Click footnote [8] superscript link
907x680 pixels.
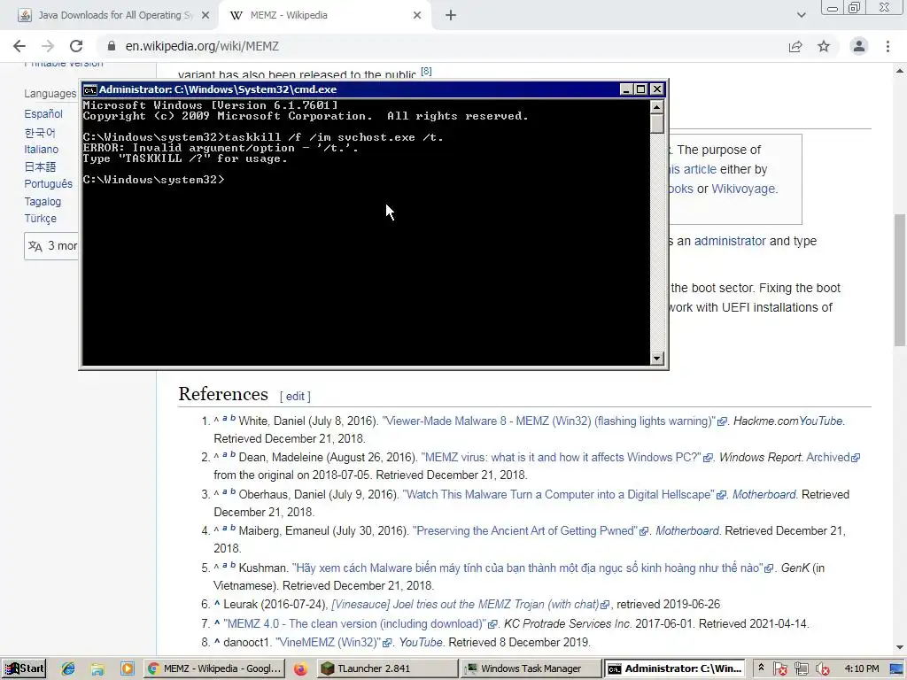pyautogui.click(x=426, y=71)
